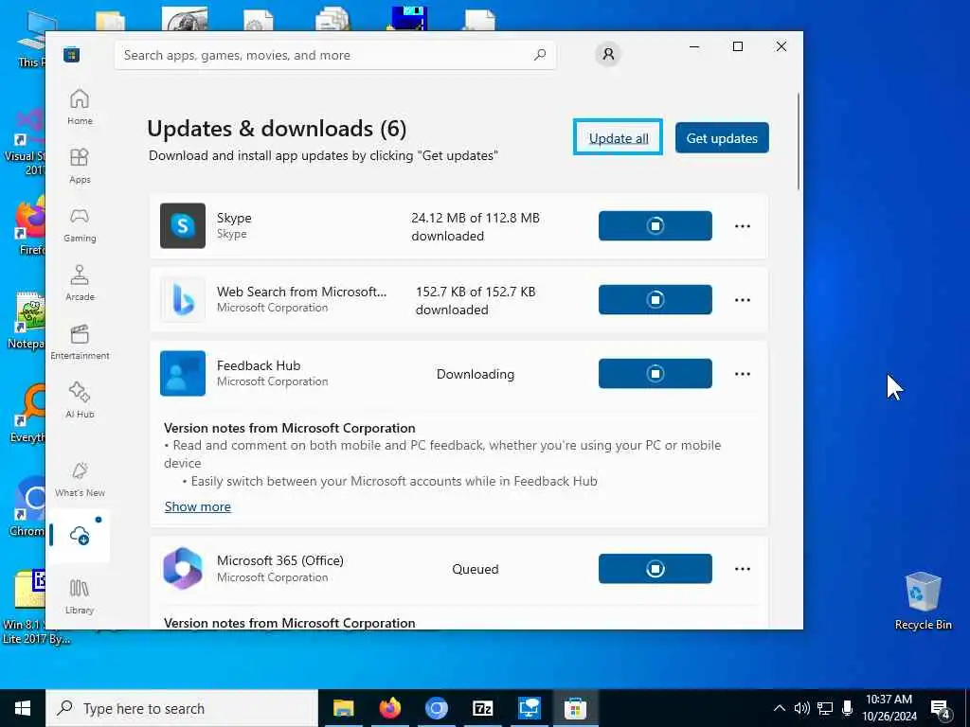
Task: Open the taskbar clock and date
Action: coord(889,708)
